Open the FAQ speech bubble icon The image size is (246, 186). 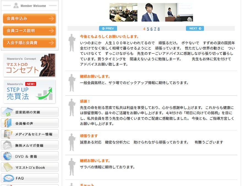click(x=8, y=178)
